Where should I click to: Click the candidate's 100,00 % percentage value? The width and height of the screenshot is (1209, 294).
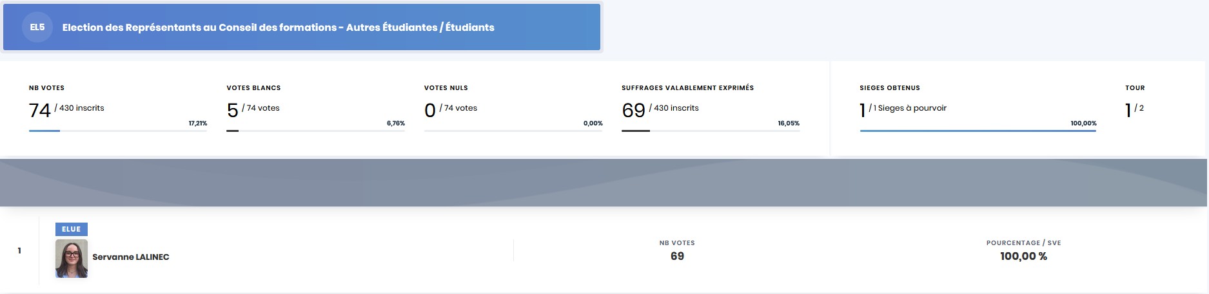coord(1023,256)
